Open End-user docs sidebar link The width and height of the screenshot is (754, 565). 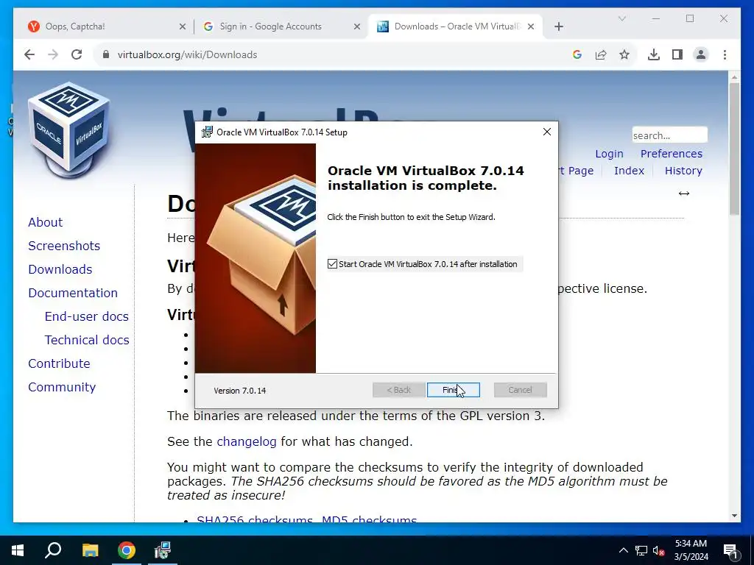pos(87,316)
